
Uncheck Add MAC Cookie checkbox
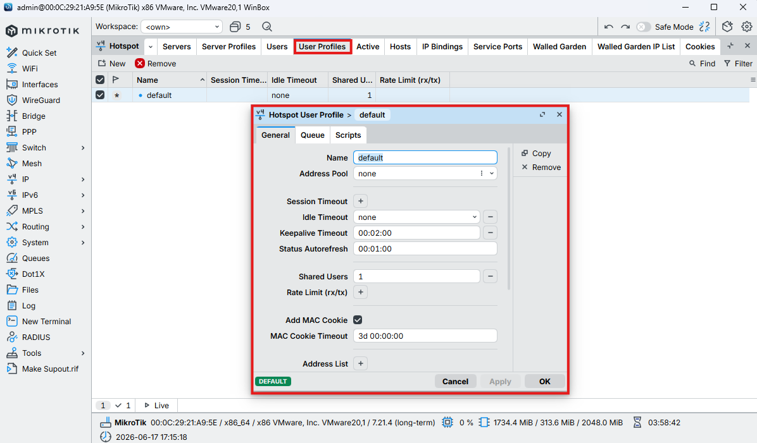pos(358,320)
